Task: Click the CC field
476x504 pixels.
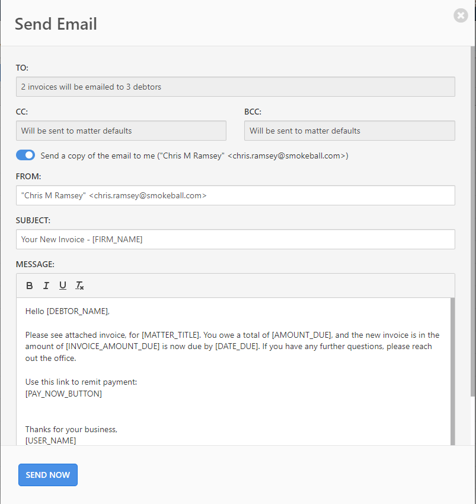Action: (121, 131)
